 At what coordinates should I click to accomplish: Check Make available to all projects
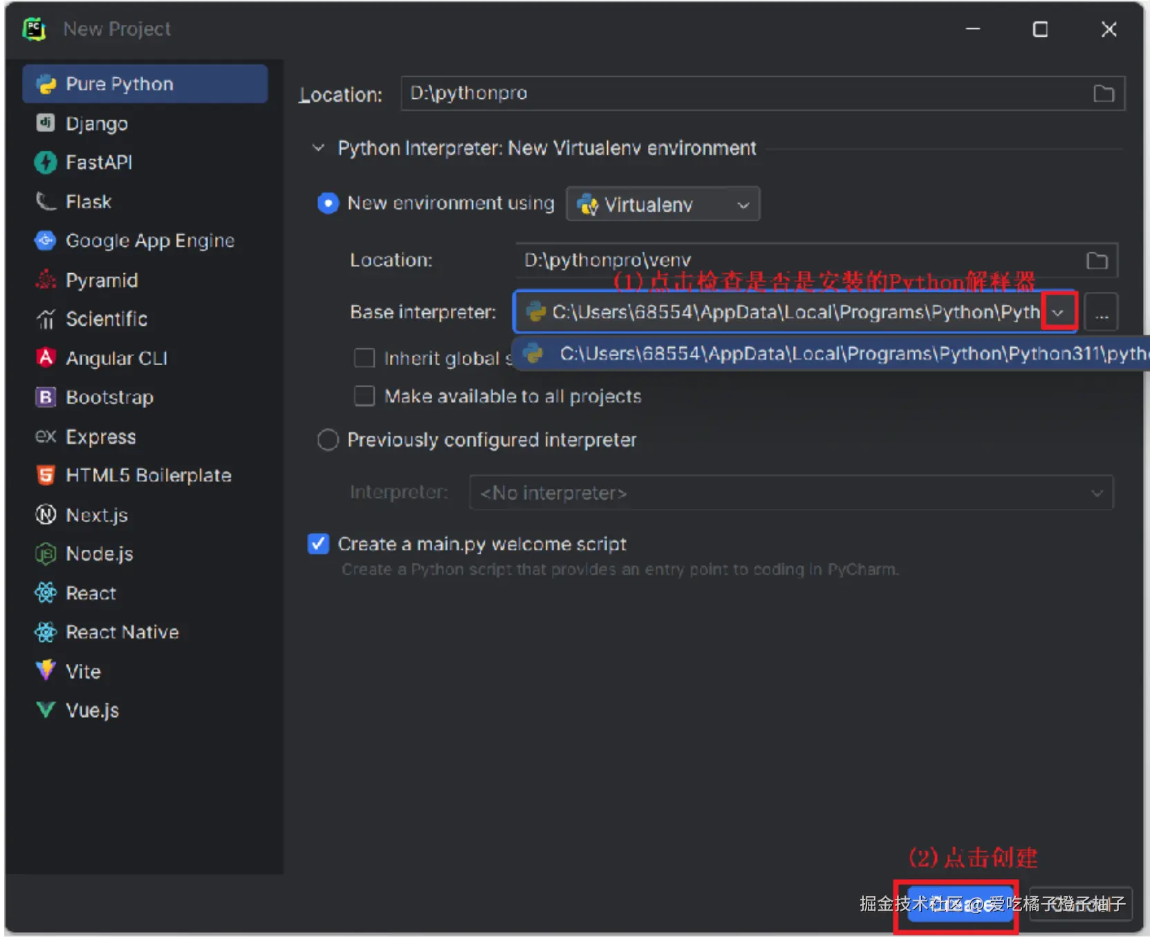click(x=364, y=396)
